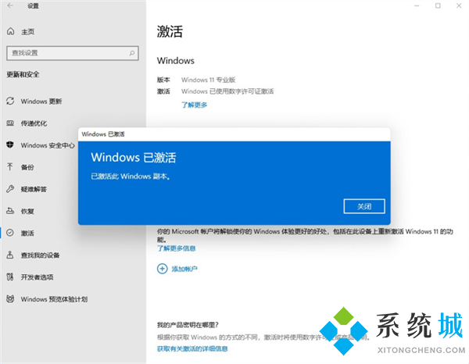Click the plus circle icon for 添加帐户

[162, 269]
